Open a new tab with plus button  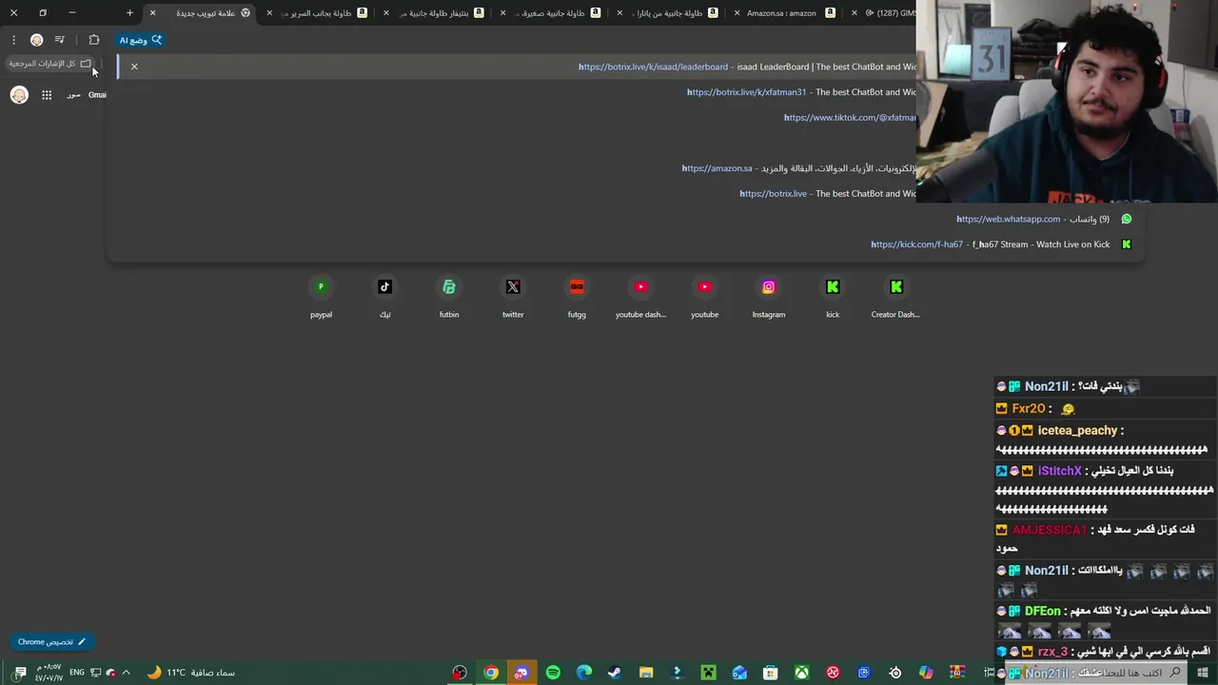click(x=129, y=12)
